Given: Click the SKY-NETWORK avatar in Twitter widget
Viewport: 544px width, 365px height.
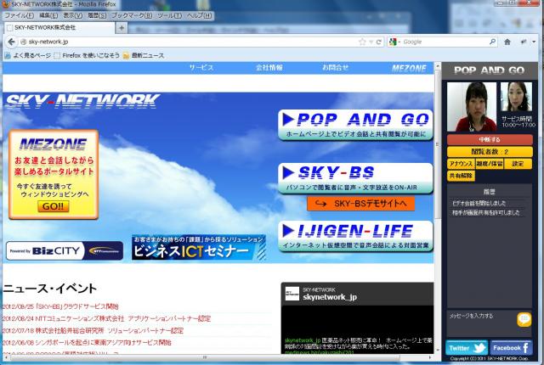Looking at the screenshot, I should 292,294.
